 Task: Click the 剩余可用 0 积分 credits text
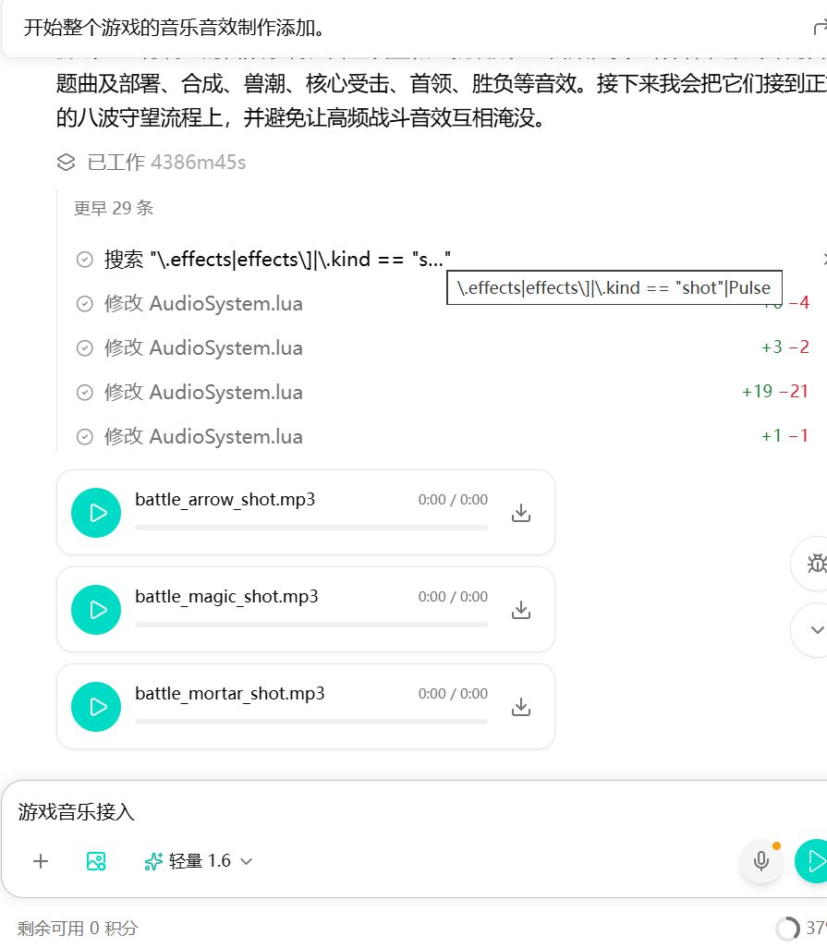(78, 928)
